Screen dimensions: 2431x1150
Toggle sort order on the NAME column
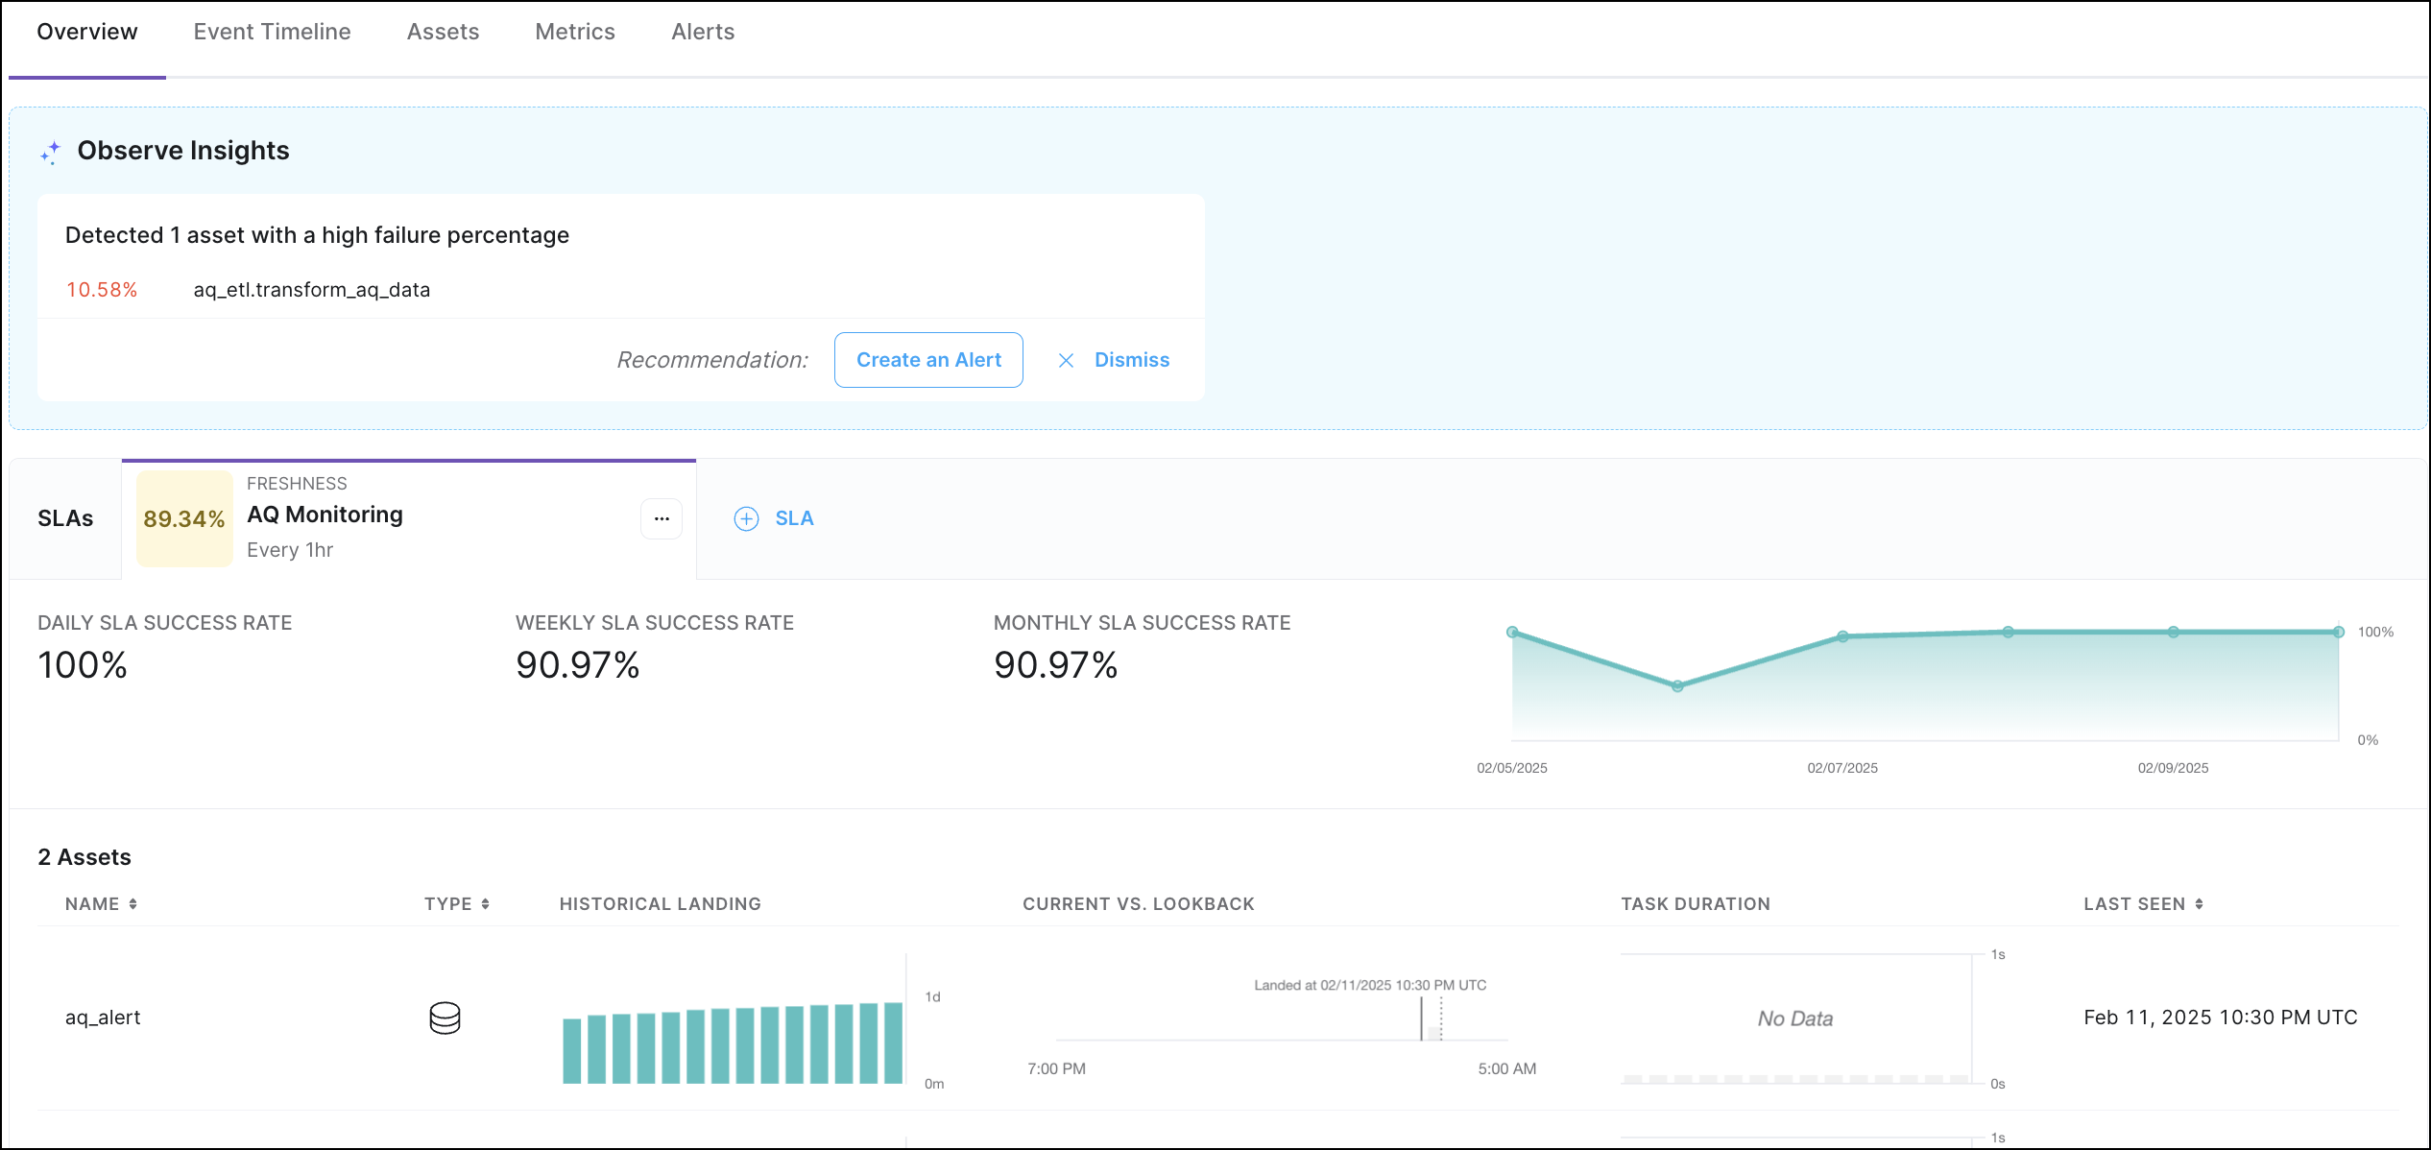pyautogui.click(x=134, y=903)
